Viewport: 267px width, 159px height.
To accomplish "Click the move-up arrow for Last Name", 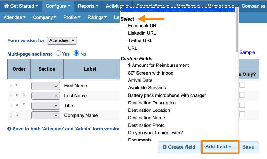I will (16, 95).
